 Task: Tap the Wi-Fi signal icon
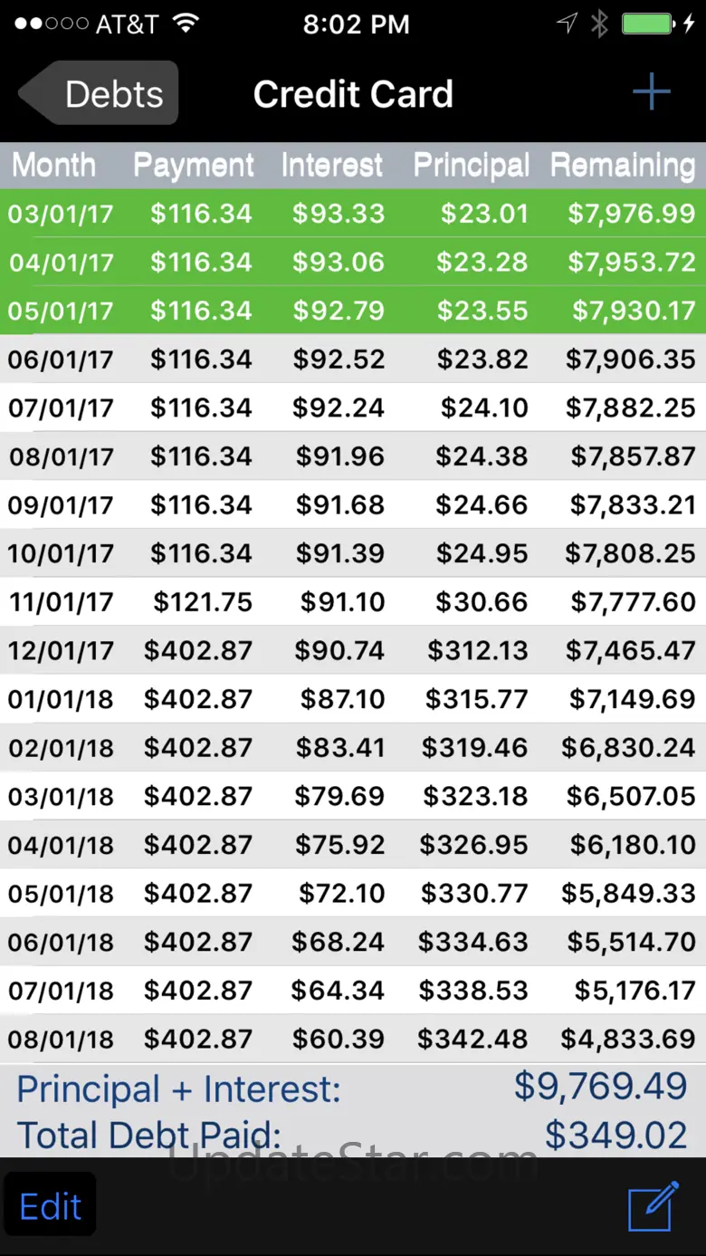[186, 24]
